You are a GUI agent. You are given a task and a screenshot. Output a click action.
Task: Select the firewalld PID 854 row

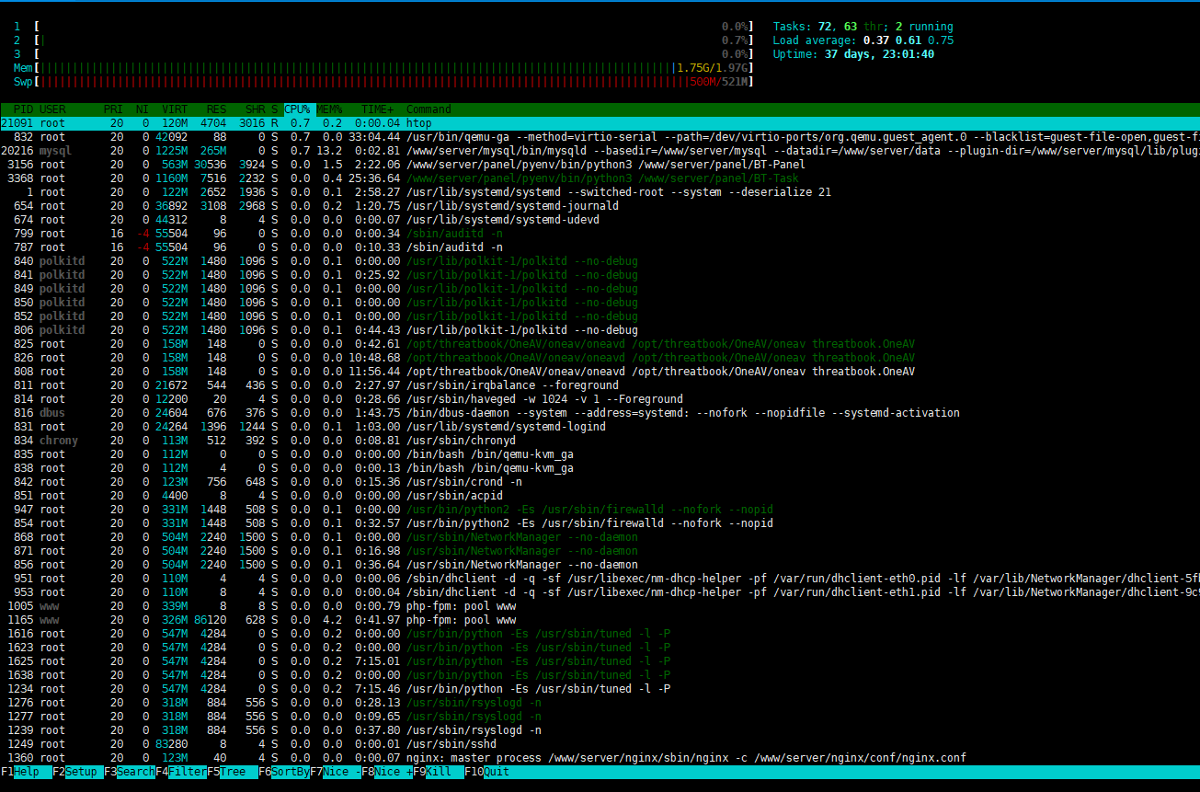pyautogui.click(x=600, y=523)
